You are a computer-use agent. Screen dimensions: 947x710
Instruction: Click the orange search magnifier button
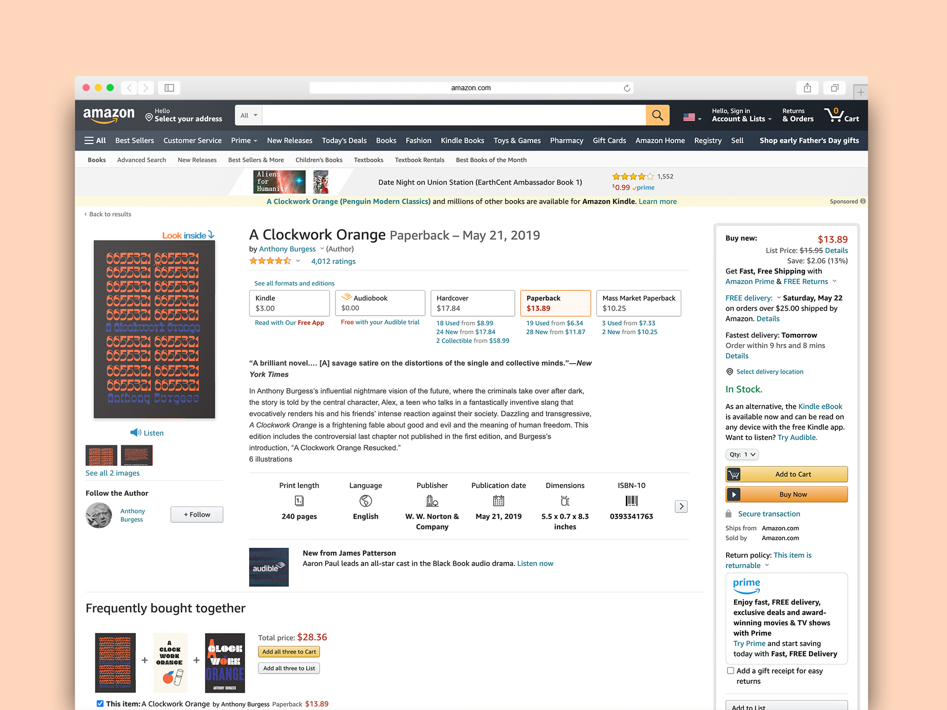(657, 115)
